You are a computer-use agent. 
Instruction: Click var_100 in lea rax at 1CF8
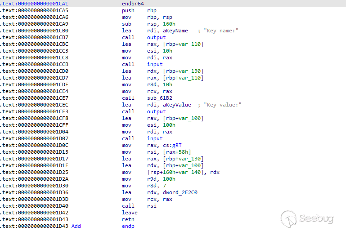[x=189, y=118]
